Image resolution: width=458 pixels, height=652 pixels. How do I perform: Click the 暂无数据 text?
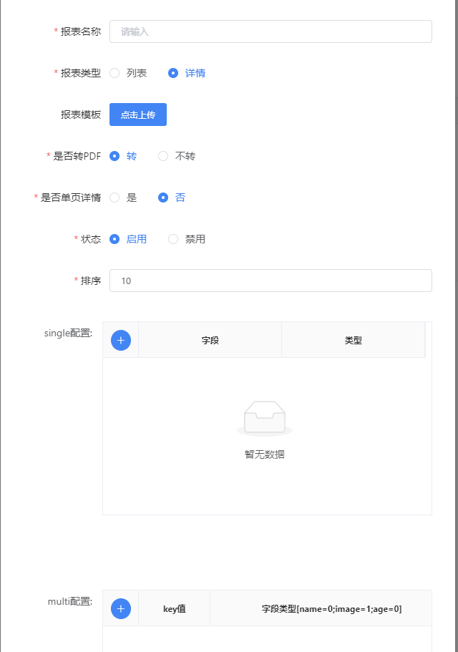265,454
